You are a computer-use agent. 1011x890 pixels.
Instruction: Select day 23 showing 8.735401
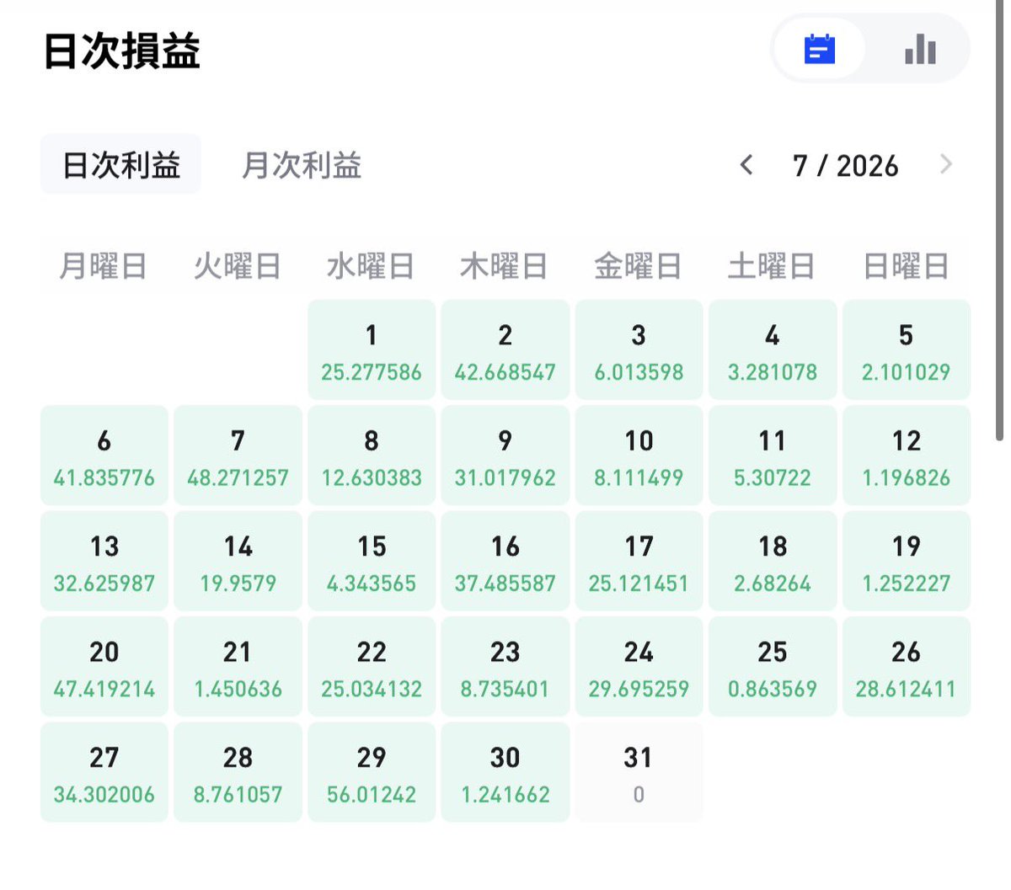[505, 667]
